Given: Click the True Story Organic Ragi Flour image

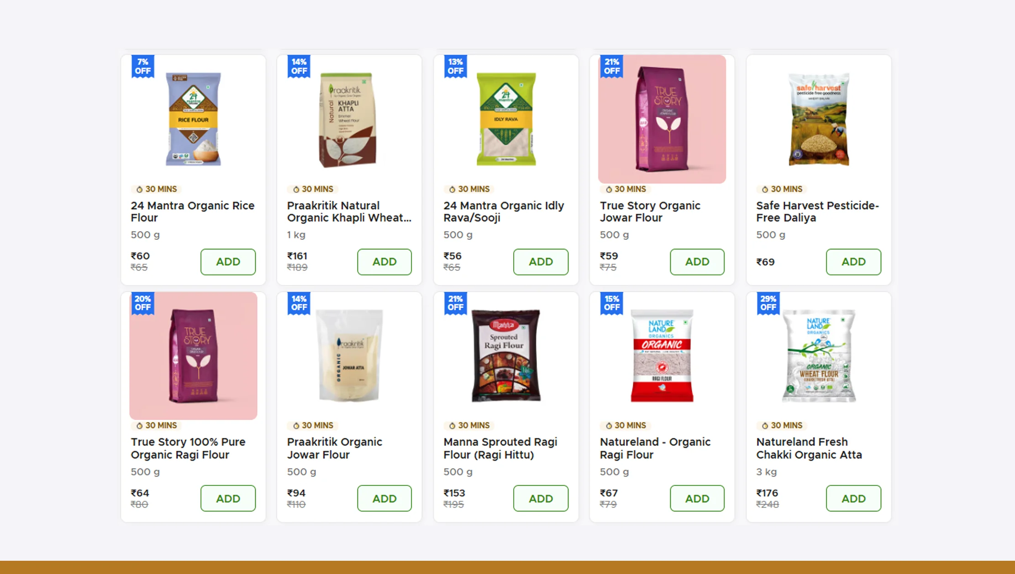Looking at the screenshot, I should [x=193, y=356].
